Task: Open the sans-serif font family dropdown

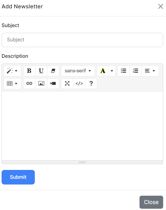Action: coord(78,71)
